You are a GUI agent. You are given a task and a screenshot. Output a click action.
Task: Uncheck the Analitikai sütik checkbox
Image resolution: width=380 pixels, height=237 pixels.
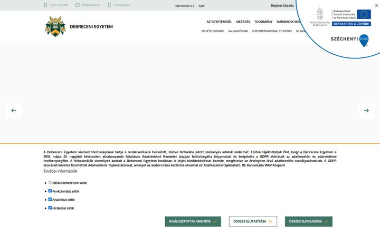(50, 200)
